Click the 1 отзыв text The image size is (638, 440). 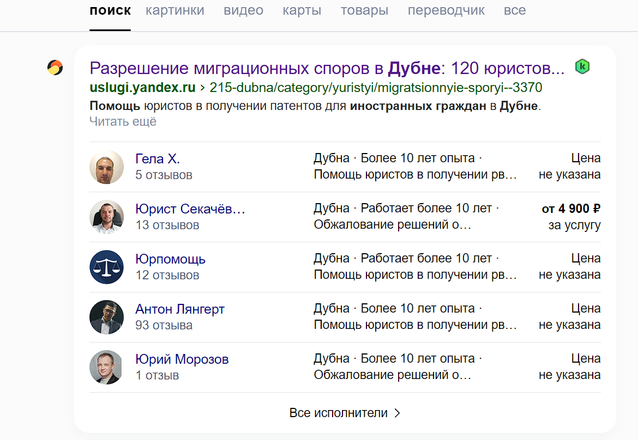click(157, 375)
